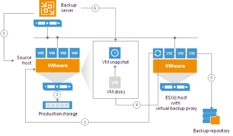Click the "Backup server" label

tap(69, 8)
